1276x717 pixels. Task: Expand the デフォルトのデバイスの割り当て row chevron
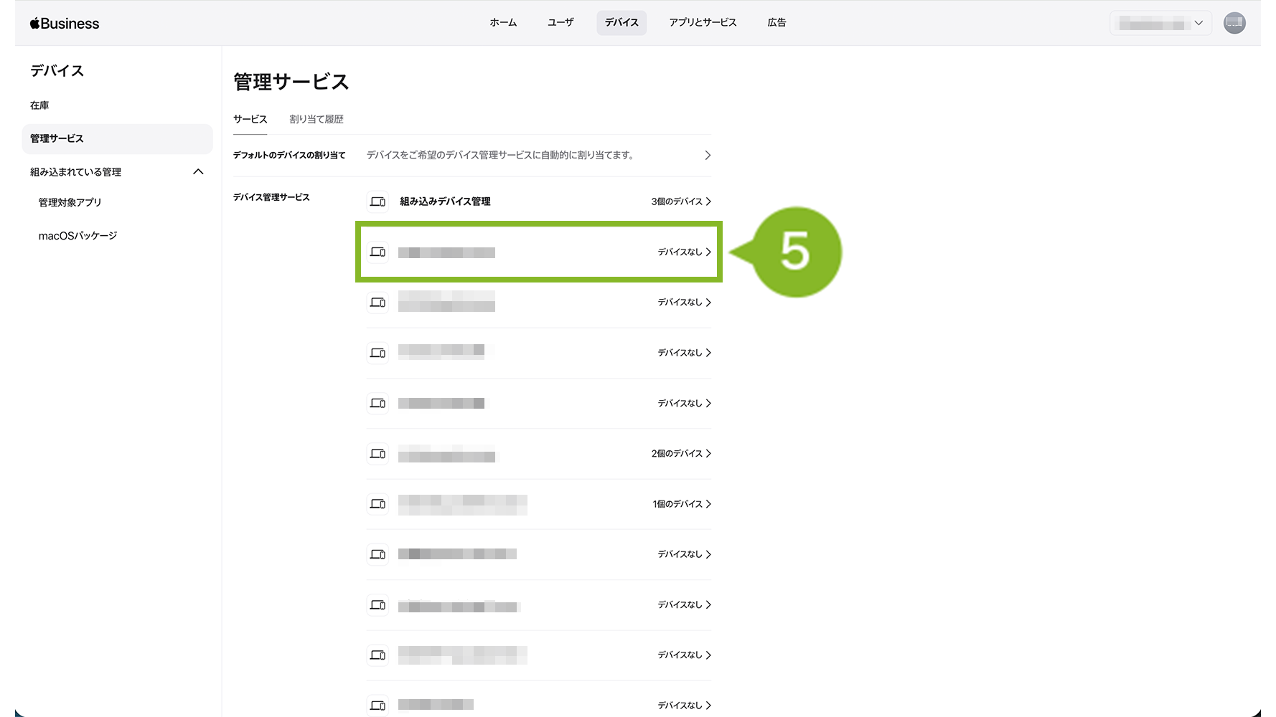tap(708, 156)
